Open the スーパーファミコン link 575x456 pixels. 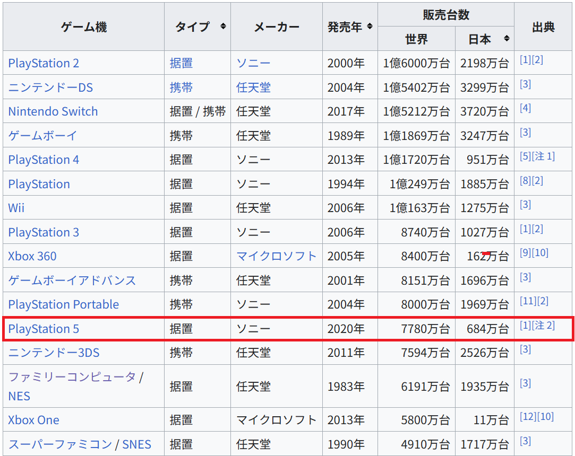pyautogui.click(x=60, y=444)
